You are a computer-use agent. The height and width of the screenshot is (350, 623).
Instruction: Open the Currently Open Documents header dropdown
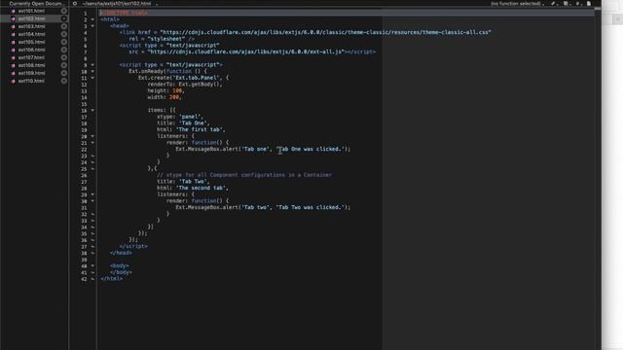point(36,3)
